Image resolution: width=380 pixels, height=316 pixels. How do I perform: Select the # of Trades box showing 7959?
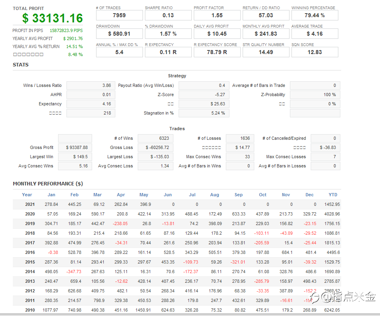119,15
